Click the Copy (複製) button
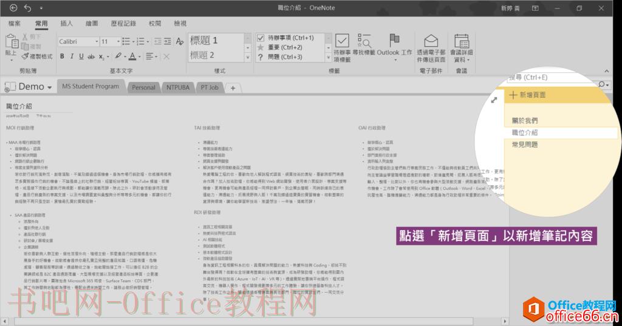Viewport: 622px width, 326px height. [32, 46]
